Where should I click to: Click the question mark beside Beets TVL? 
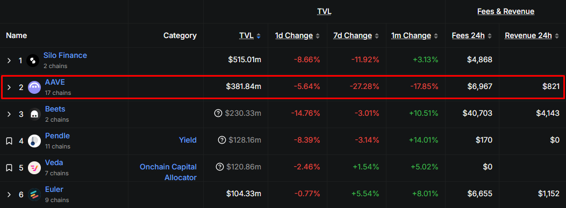click(x=218, y=113)
